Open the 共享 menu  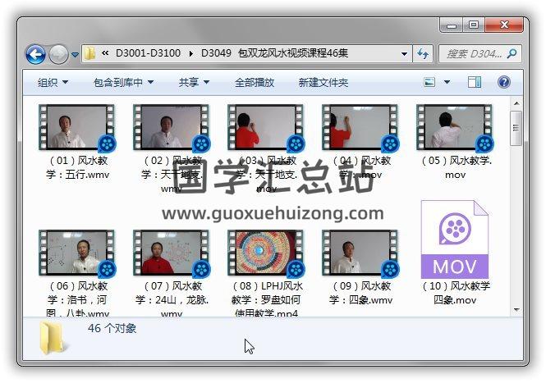(194, 82)
